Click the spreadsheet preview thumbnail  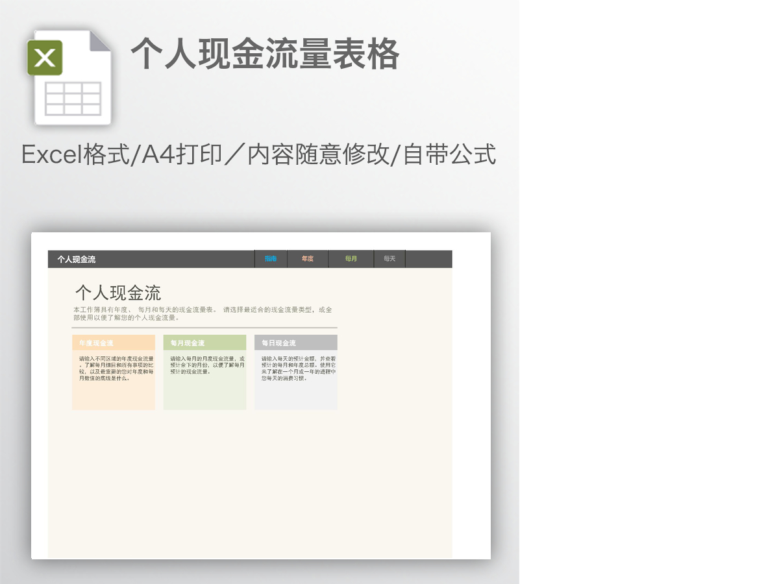click(x=261, y=396)
